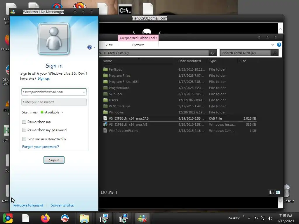Open Chrome from the taskbar

point(8,218)
